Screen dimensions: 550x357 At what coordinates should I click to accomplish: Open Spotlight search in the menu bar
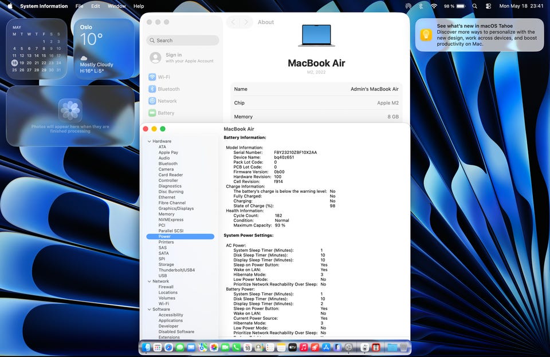point(474,6)
